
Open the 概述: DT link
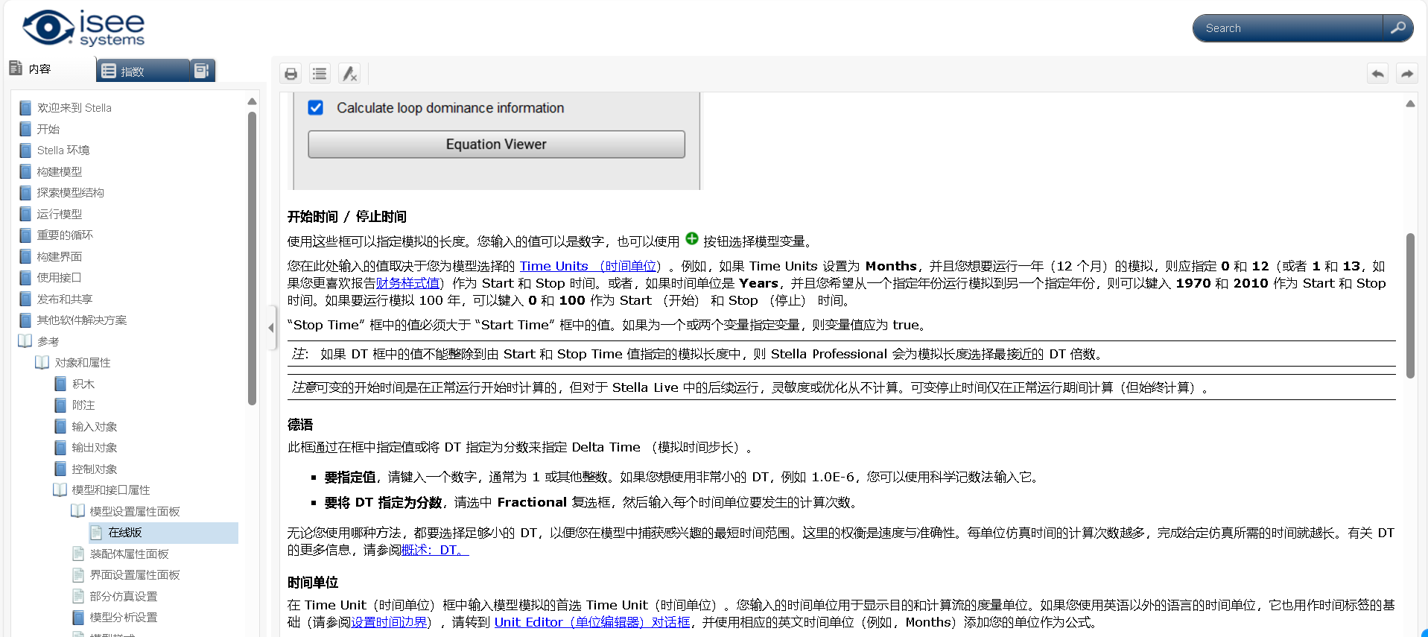(x=435, y=550)
